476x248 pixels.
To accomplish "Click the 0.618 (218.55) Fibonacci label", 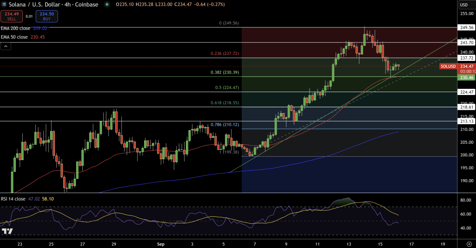I will click(225, 103).
